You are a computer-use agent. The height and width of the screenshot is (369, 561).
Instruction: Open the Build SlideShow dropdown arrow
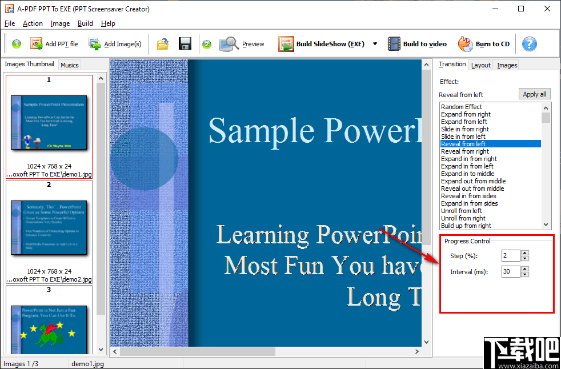click(x=374, y=43)
